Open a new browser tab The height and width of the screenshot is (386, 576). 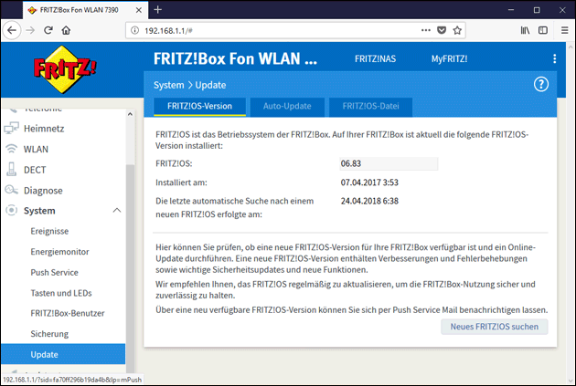(x=158, y=9)
